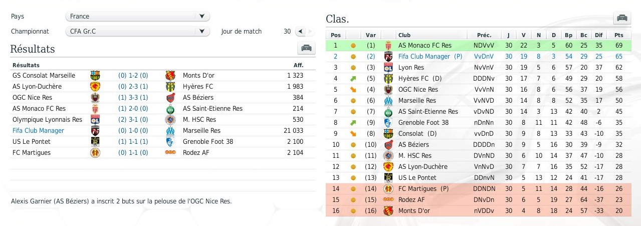This screenshot has height=226, width=641.
Task: Open Fifa Club Manager (P) in standings
Action: tap(430, 57)
